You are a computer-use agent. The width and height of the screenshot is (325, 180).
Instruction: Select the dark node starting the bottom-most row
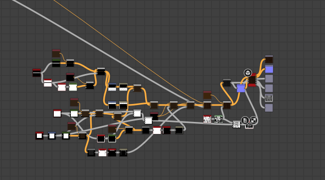tap(91, 152)
